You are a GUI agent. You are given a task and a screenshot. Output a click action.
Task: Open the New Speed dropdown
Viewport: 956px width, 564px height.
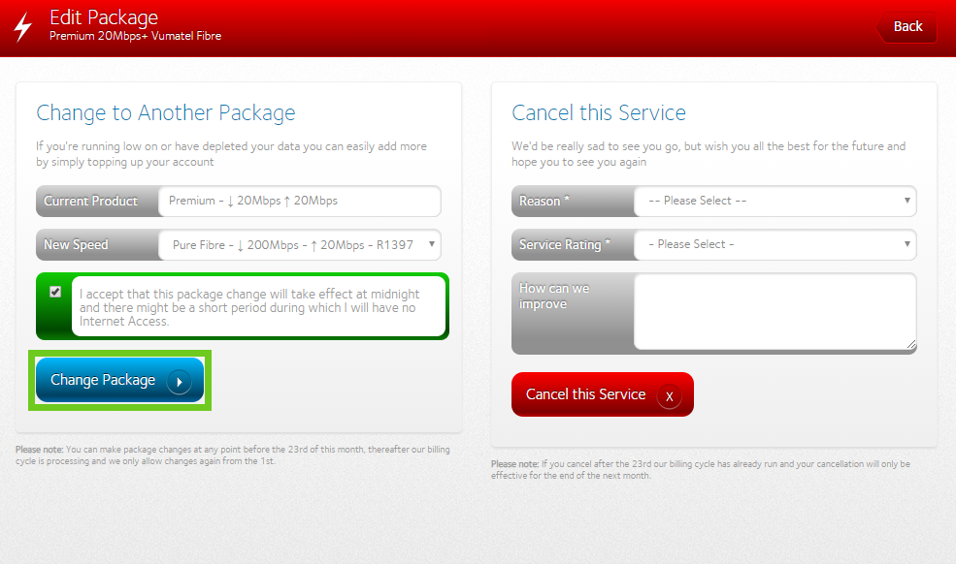tap(299, 245)
